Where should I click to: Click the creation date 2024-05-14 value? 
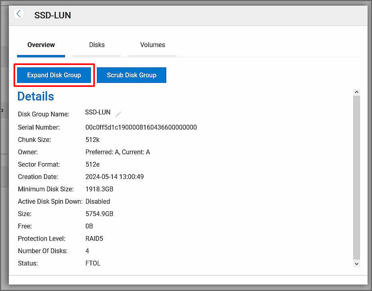pyautogui.click(x=114, y=177)
